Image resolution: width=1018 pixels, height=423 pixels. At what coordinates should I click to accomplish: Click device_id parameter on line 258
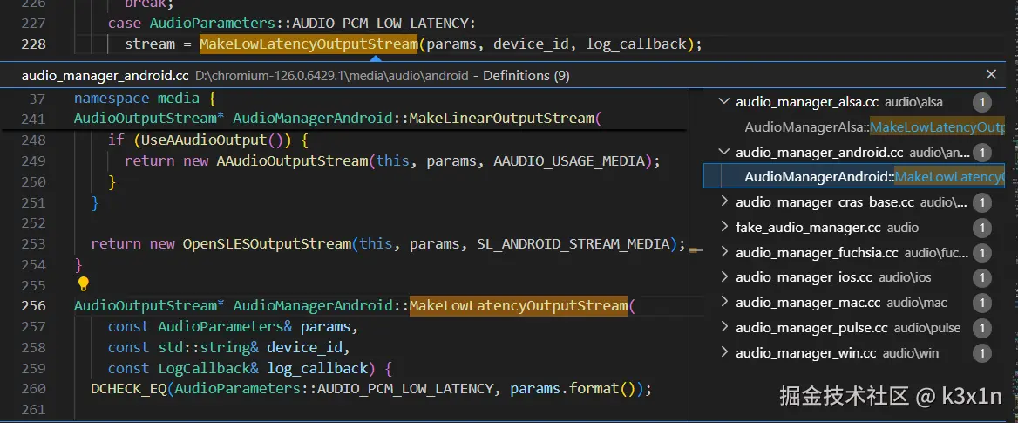pyautogui.click(x=304, y=347)
